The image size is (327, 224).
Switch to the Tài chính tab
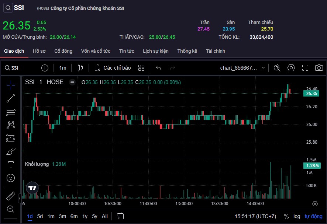click(215, 51)
